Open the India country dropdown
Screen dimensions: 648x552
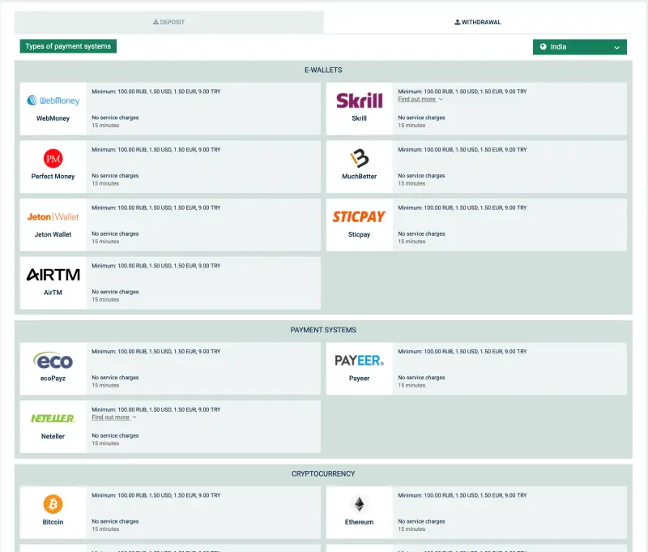click(x=580, y=47)
